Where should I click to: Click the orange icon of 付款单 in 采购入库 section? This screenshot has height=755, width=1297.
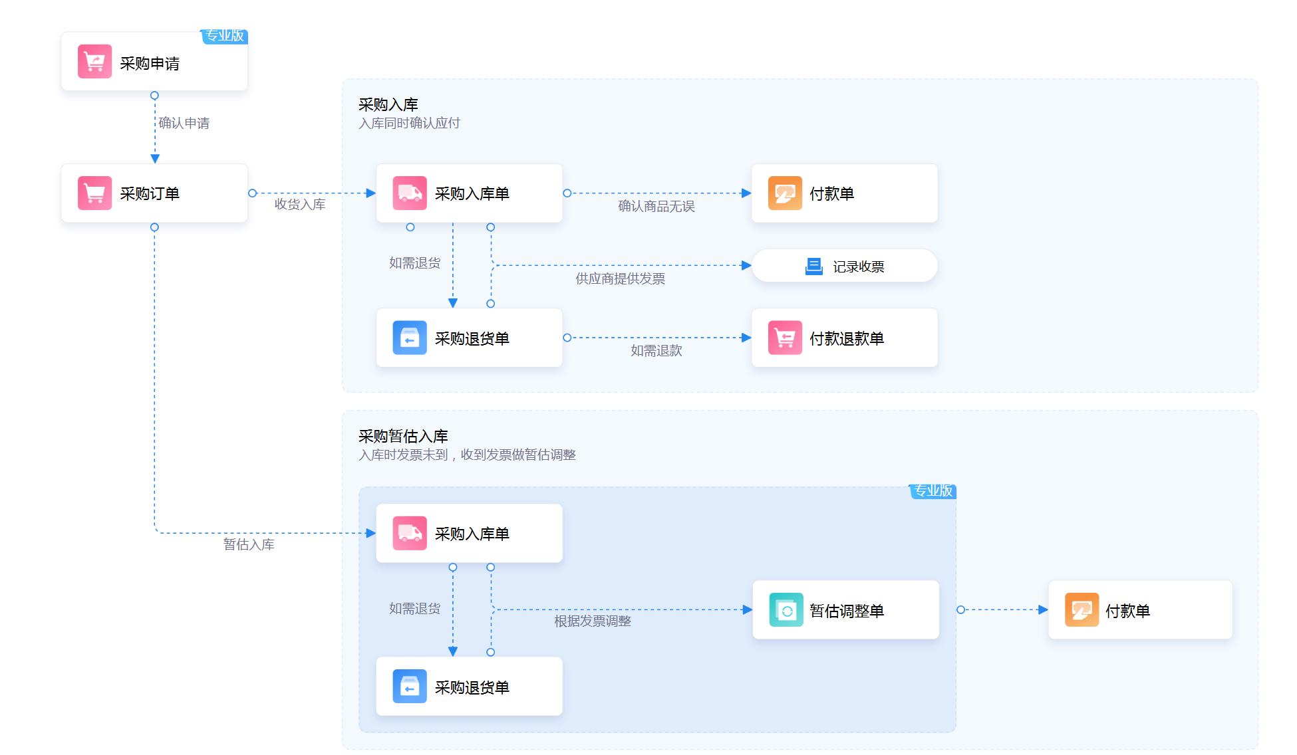[785, 193]
